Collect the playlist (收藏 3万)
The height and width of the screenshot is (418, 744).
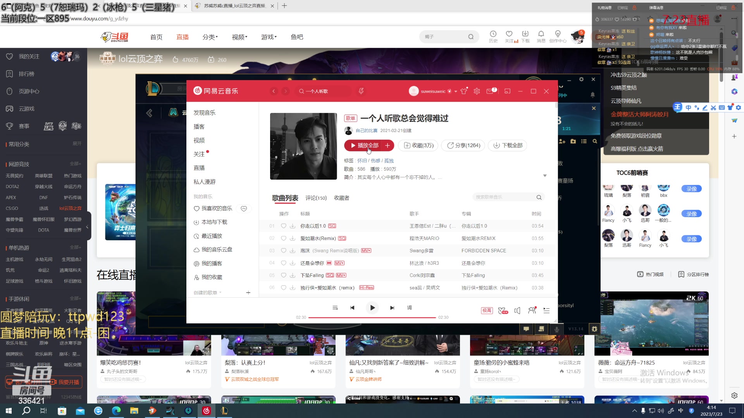418,146
